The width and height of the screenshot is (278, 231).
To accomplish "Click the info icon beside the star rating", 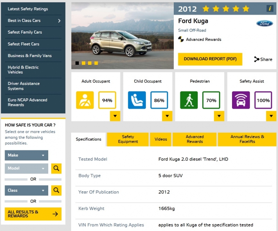I will (x=270, y=8).
